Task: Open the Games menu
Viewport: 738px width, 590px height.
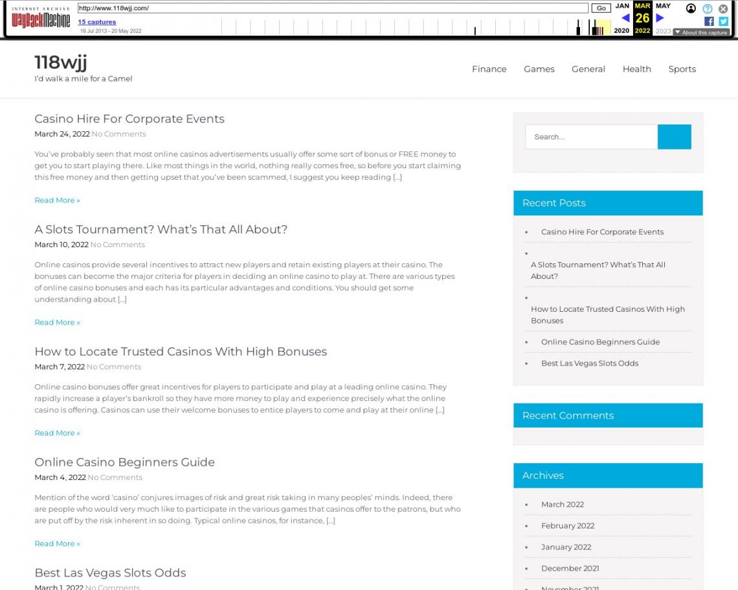Action: (539, 69)
